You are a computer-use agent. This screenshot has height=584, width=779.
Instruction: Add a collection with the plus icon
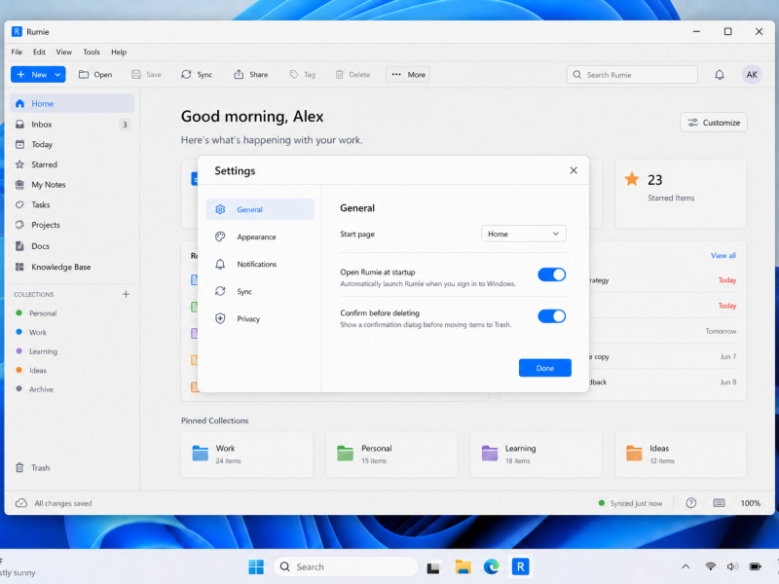[127, 294]
